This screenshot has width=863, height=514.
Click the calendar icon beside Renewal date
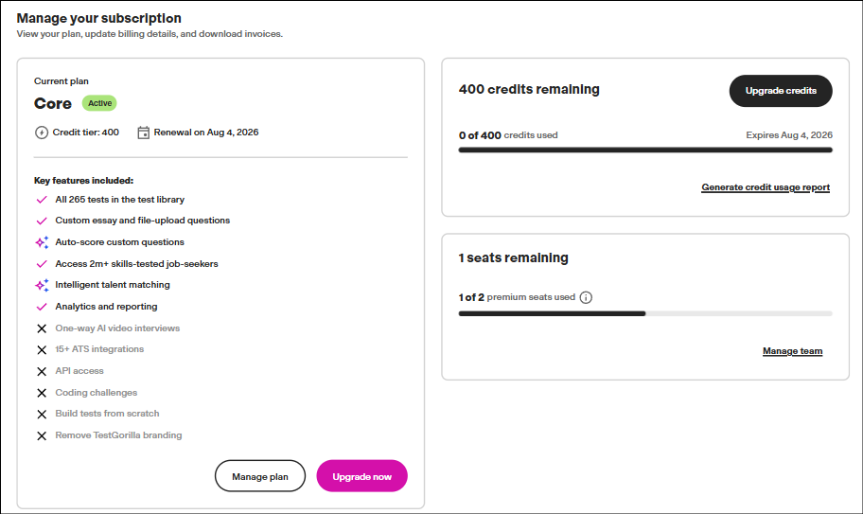[x=143, y=133]
